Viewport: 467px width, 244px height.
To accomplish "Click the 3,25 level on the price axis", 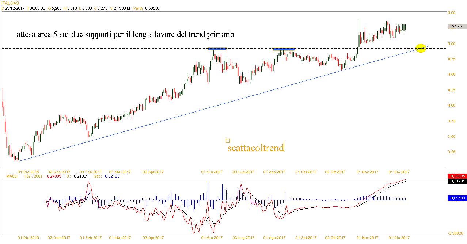I will pyautogui.click(x=452, y=152).
